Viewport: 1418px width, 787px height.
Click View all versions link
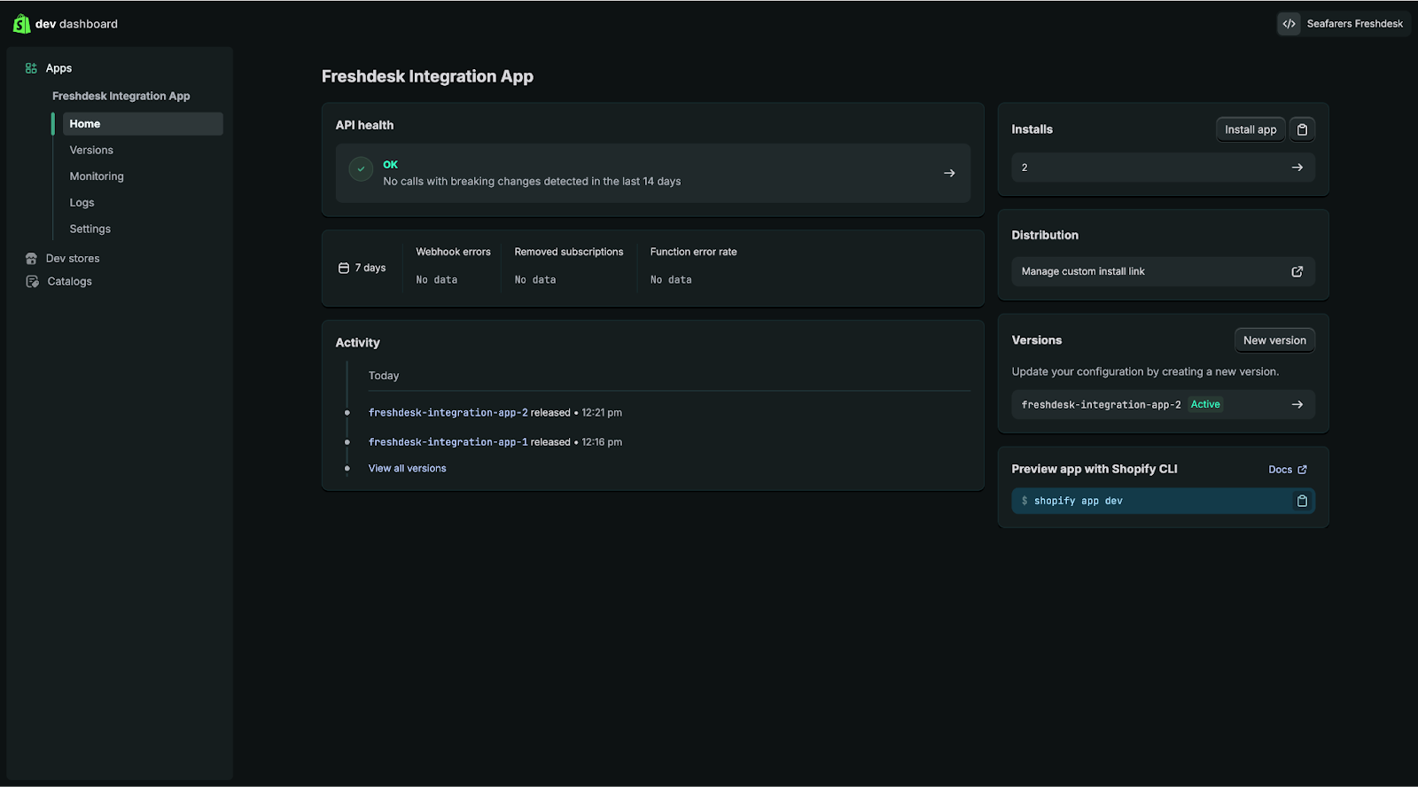407,469
